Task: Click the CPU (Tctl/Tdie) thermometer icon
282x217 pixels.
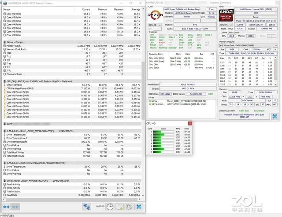Action: [x=5, y=85]
